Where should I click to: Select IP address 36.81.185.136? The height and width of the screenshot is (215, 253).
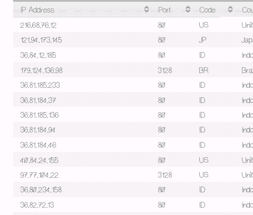pos(40,115)
